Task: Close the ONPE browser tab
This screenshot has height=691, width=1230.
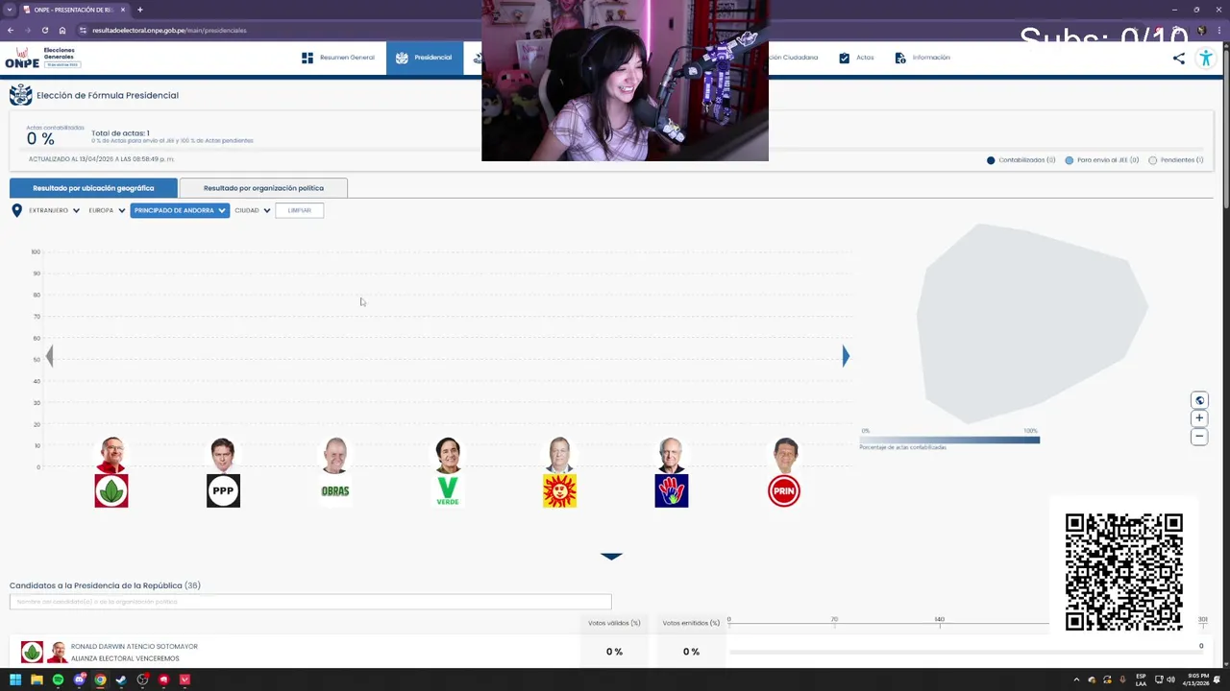Action: tap(125, 10)
